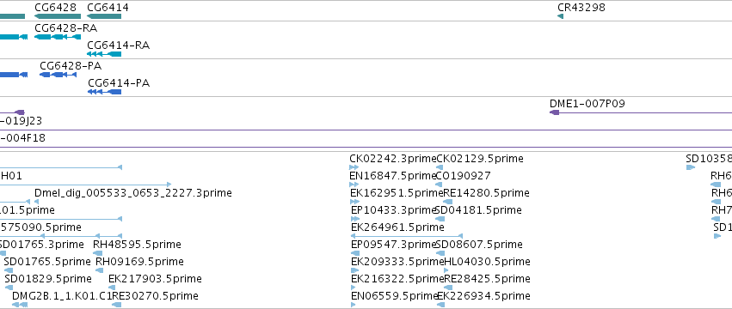
Task: Click the CO190927 EST label
Action: [463, 176]
